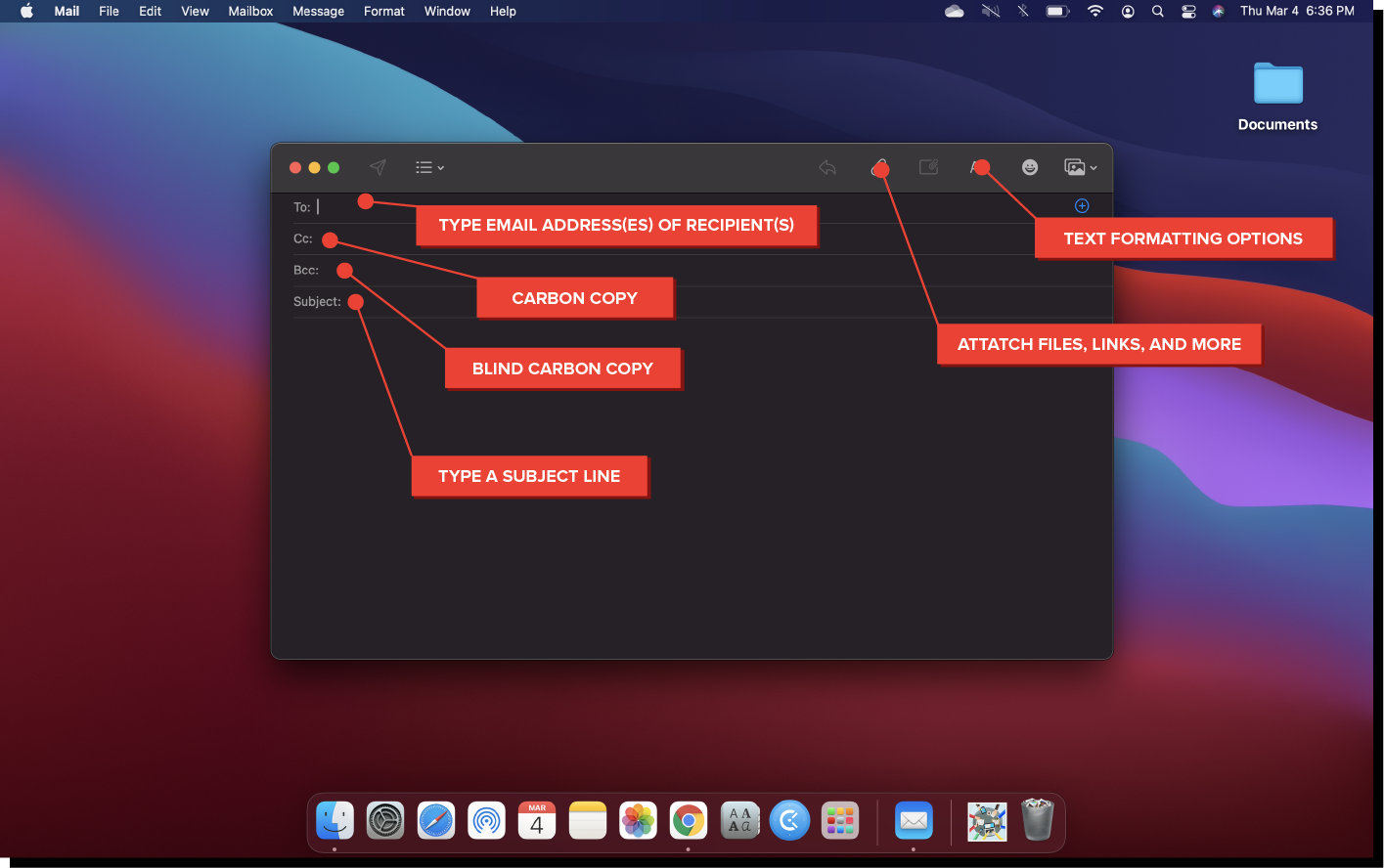Click the user account status icon
Screen dimensions: 1384x868
coord(1128,11)
